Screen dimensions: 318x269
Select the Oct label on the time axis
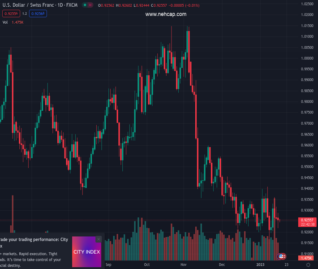click(146, 265)
